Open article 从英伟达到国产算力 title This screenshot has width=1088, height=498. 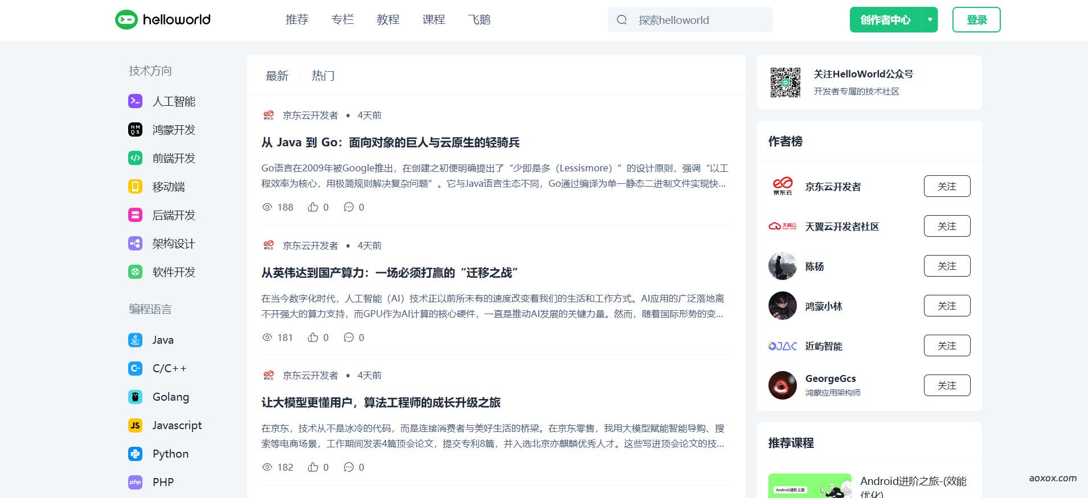[x=389, y=273]
